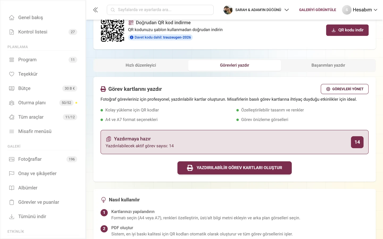Click Yazdırılabilir Görev Kartları Oluştur
Image resolution: width=383 pixels, height=239 pixels.
click(x=235, y=168)
